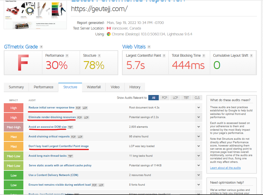Open the Structure score help icon
This screenshot has height=195, width=263.
click(99, 56)
